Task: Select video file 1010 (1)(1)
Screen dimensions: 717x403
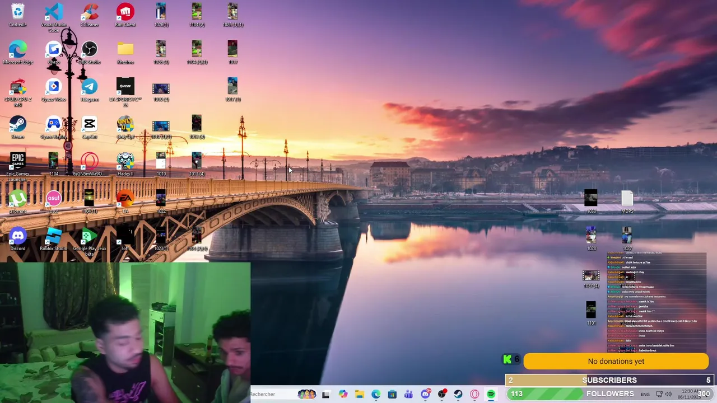Action: point(161,129)
